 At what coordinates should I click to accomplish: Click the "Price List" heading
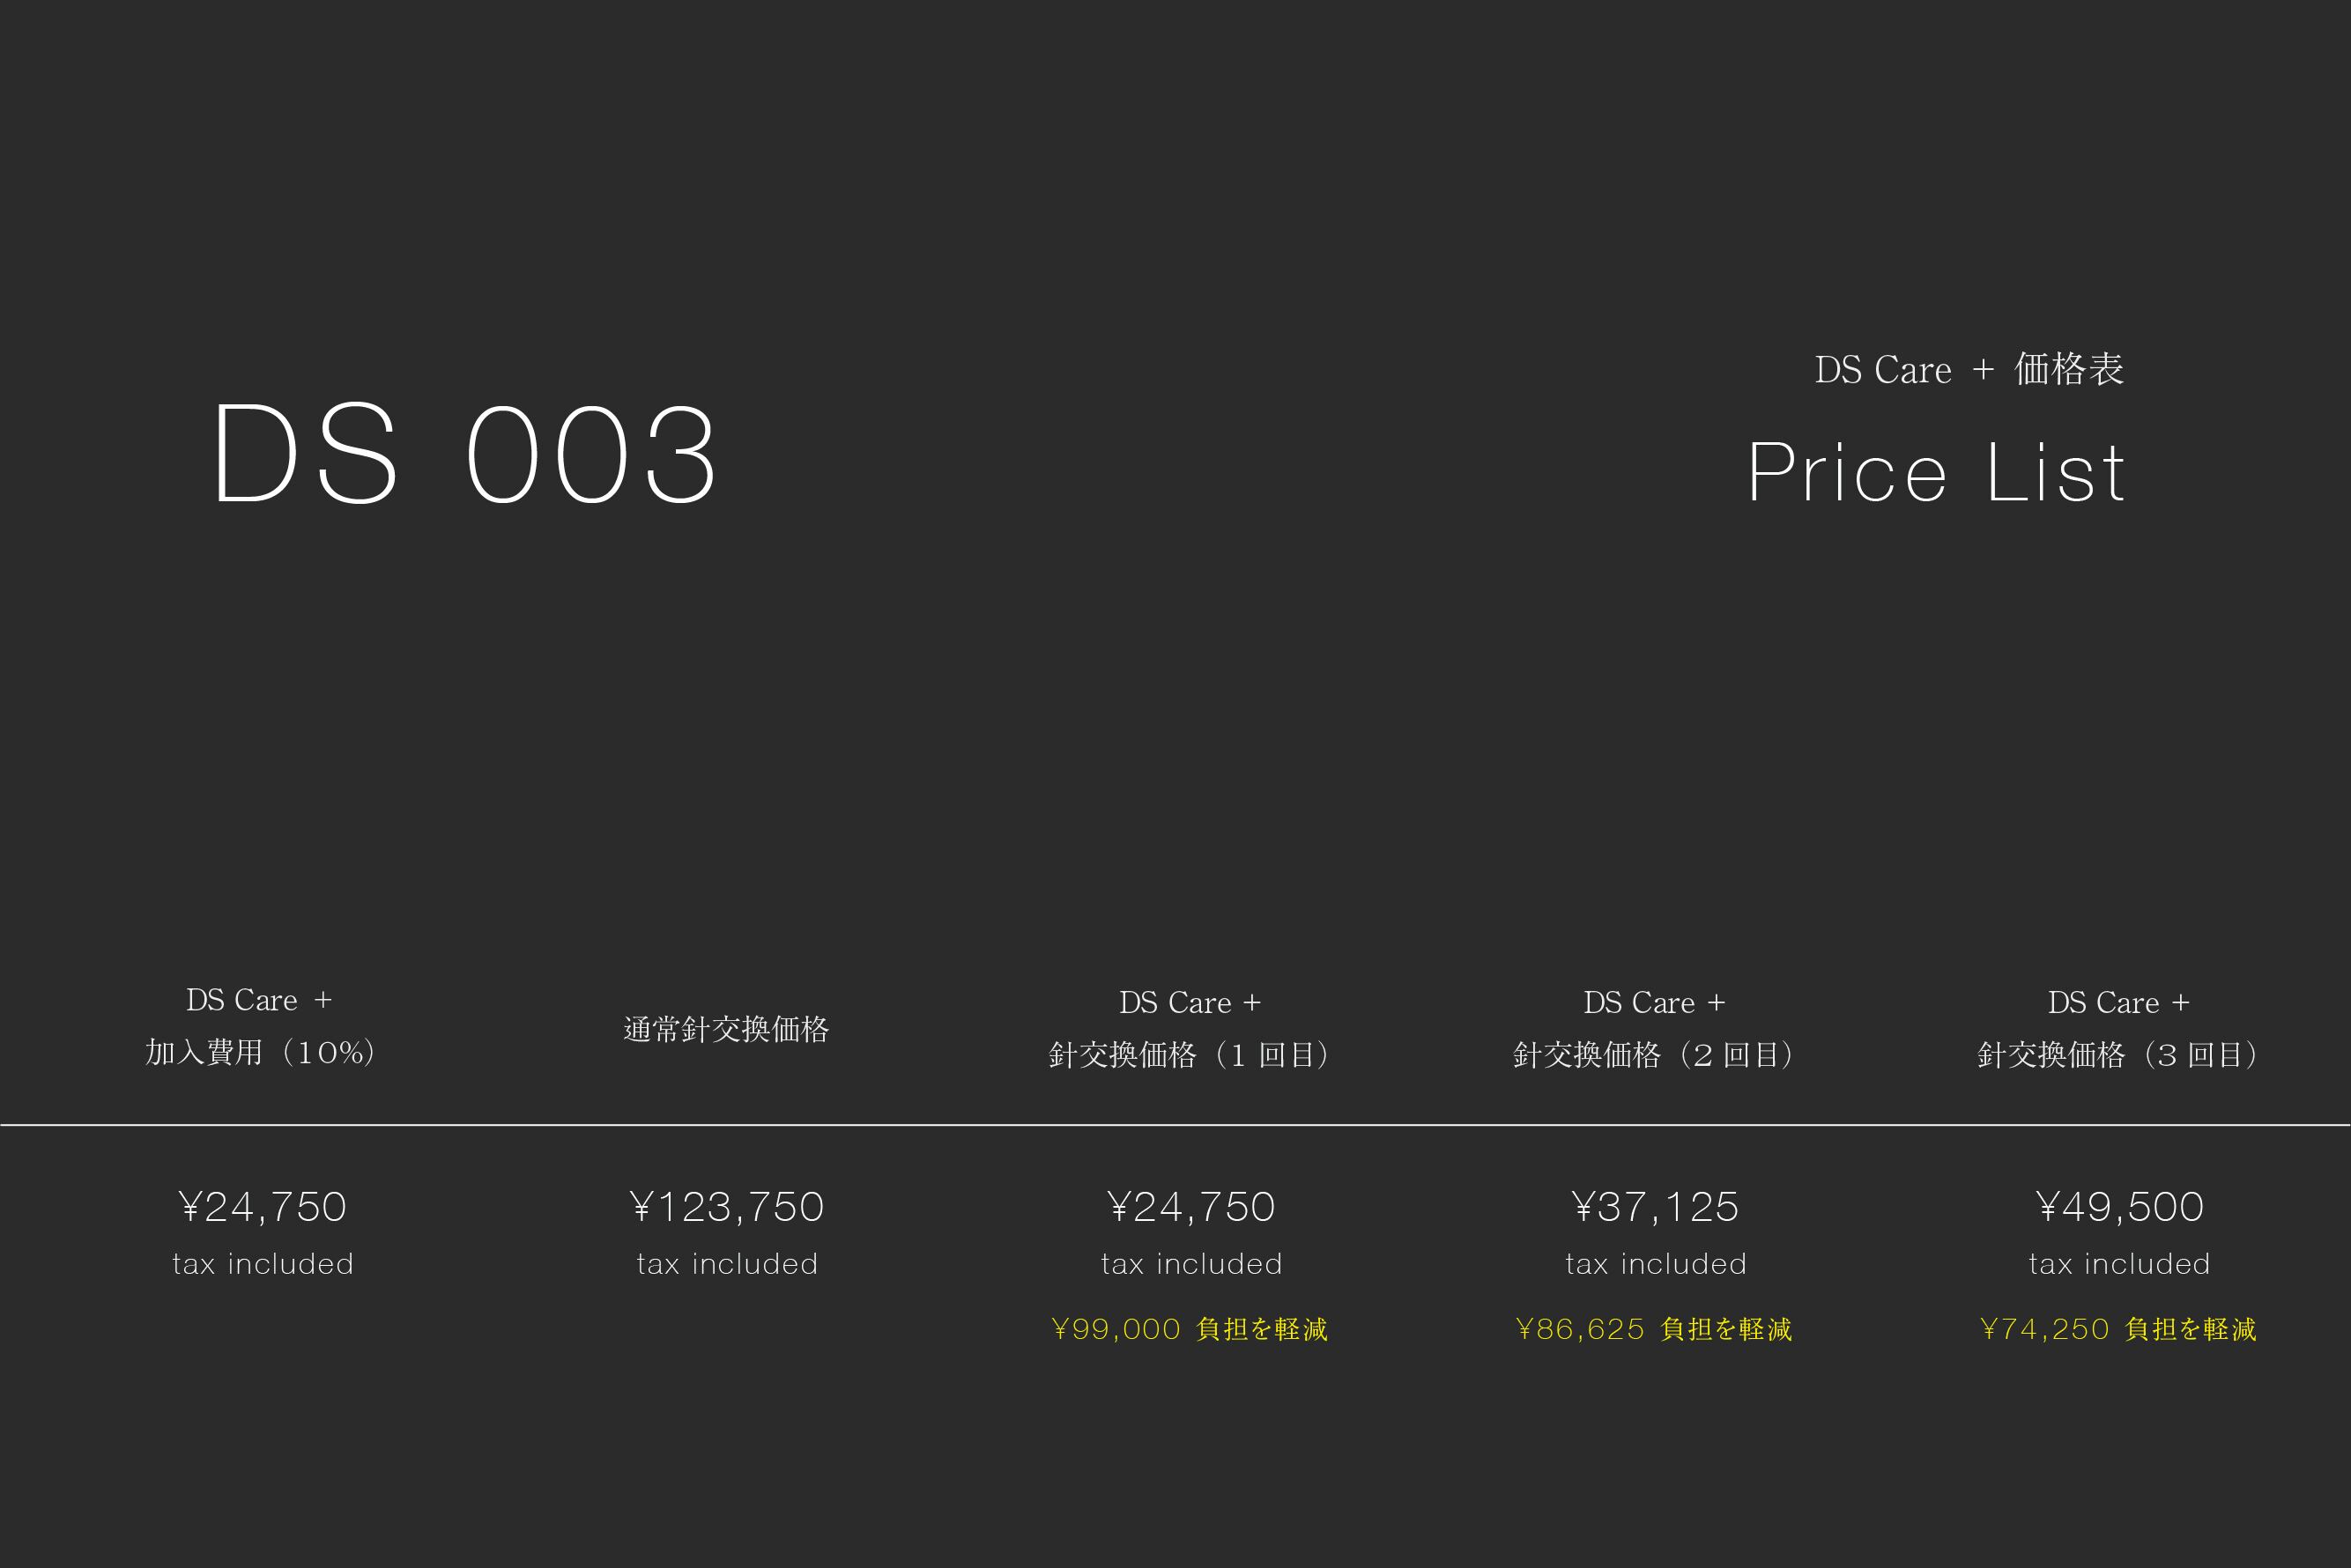tap(1936, 472)
